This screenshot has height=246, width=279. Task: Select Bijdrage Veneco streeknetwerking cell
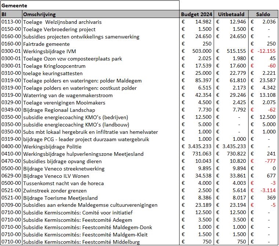(101, 169)
